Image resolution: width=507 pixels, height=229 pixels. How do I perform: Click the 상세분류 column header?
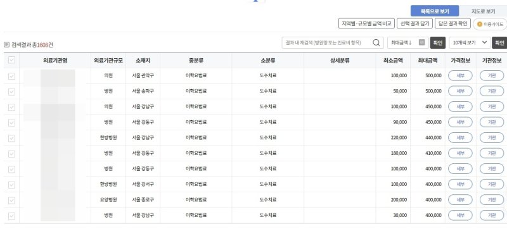coord(340,60)
